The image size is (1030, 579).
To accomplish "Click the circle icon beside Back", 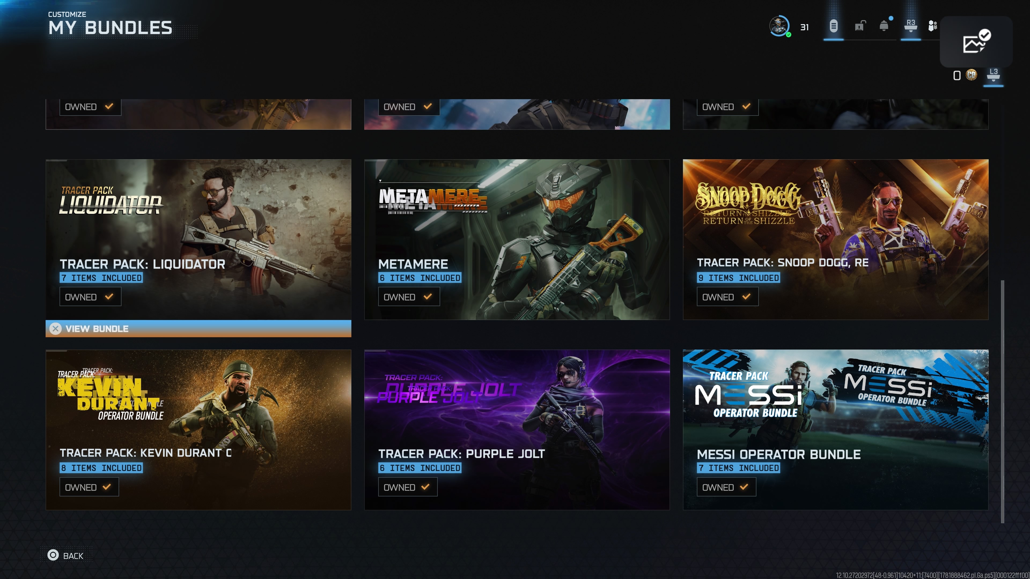I will (x=53, y=555).
